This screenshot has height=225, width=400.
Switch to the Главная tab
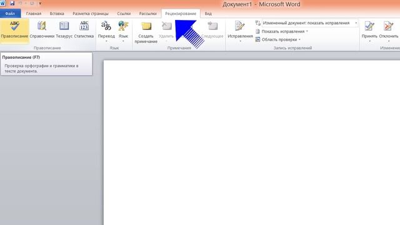pos(34,14)
